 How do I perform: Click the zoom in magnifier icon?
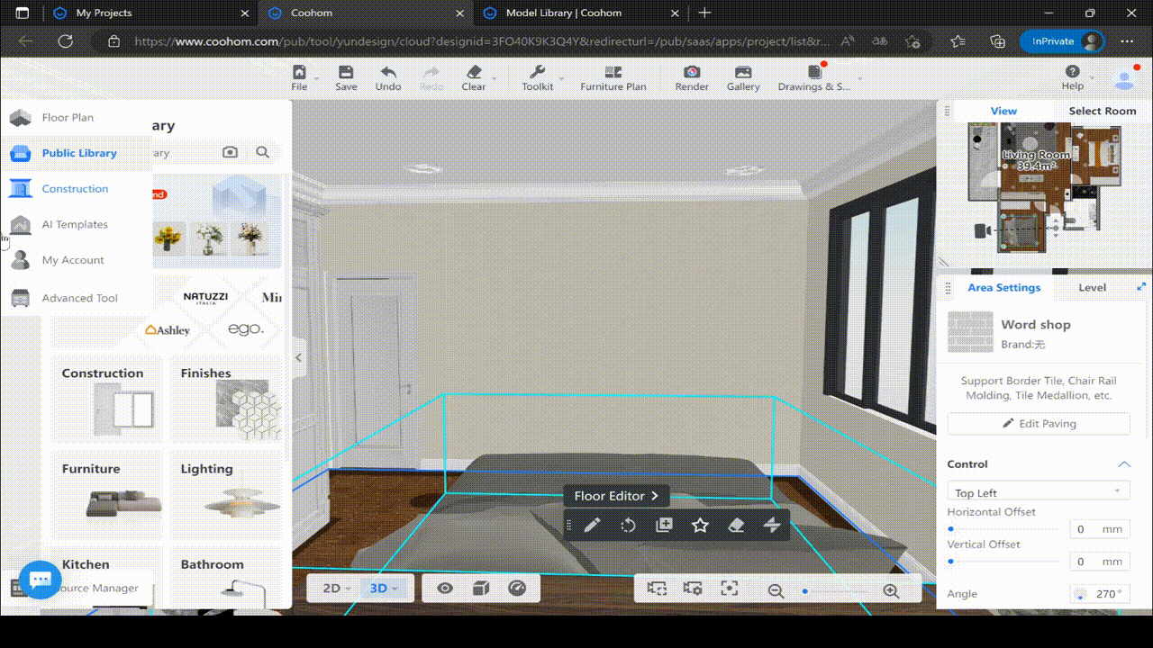pos(891,591)
